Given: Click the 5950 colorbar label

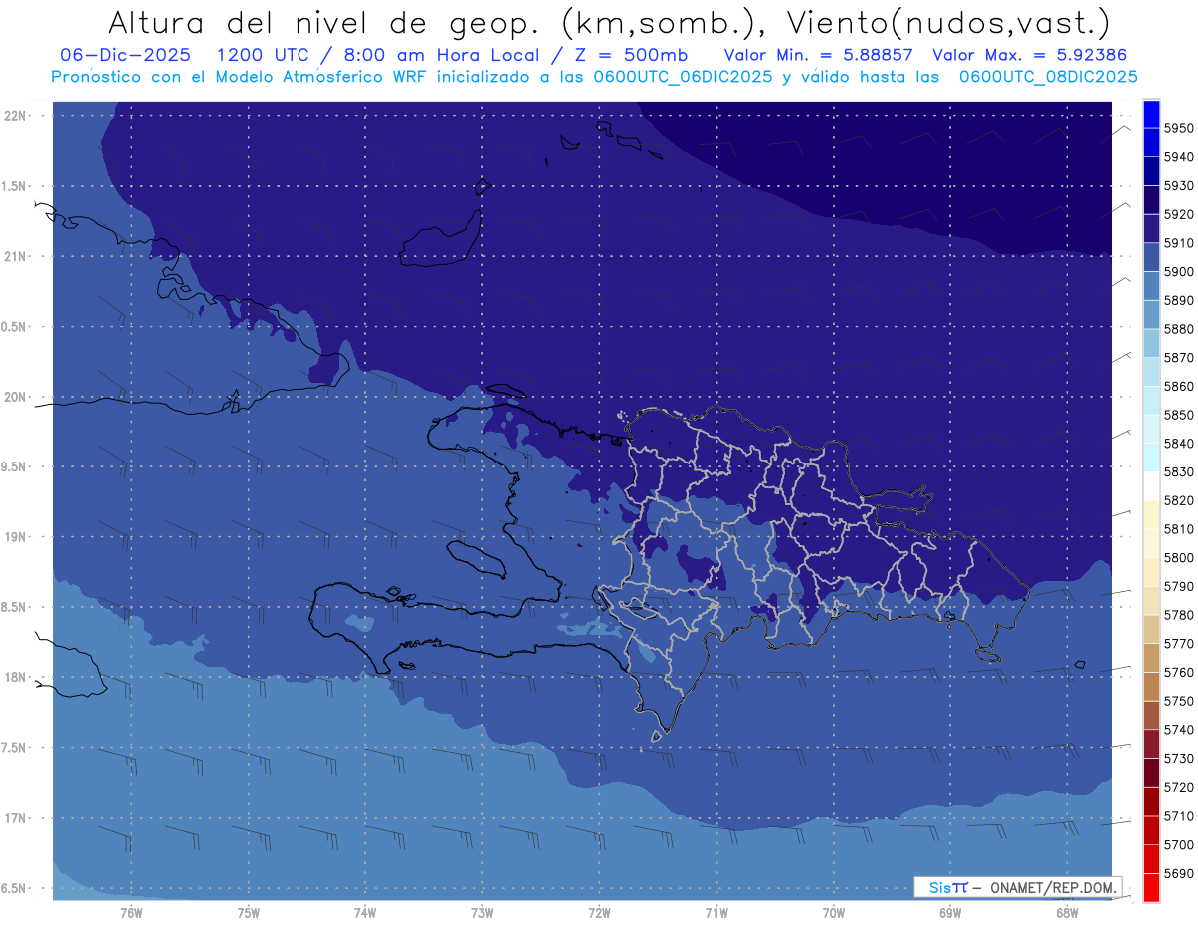Looking at the screenshot, I should [1179, 128].
